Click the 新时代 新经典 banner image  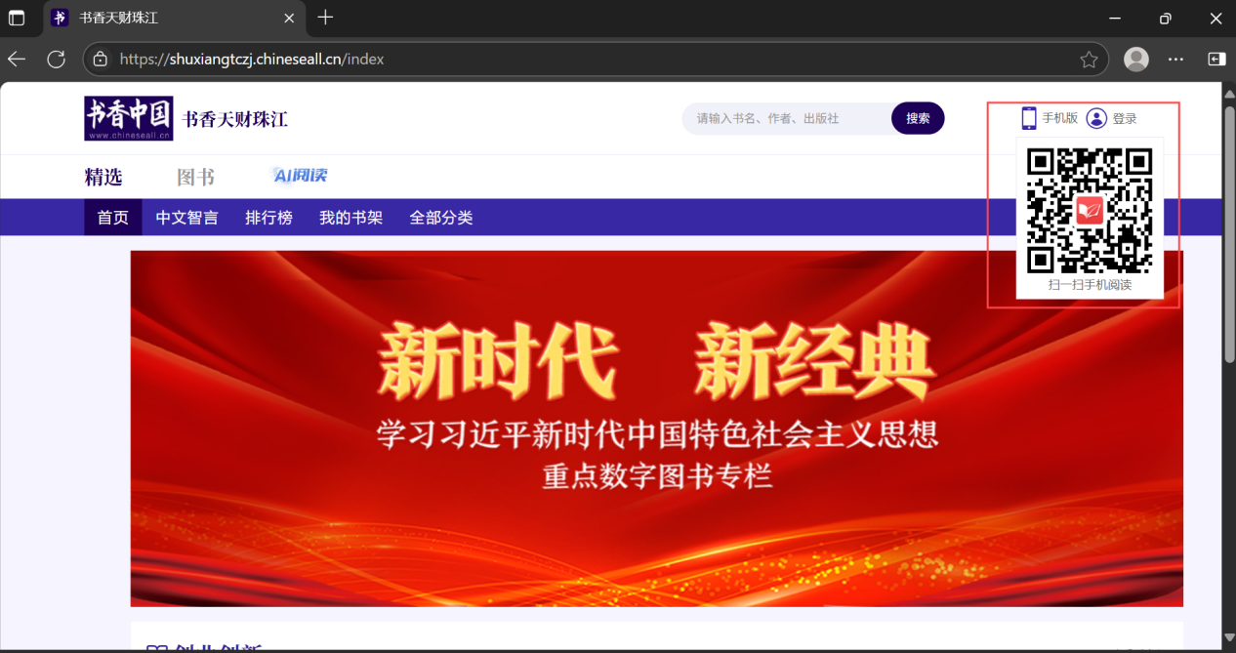pos(656,428)
